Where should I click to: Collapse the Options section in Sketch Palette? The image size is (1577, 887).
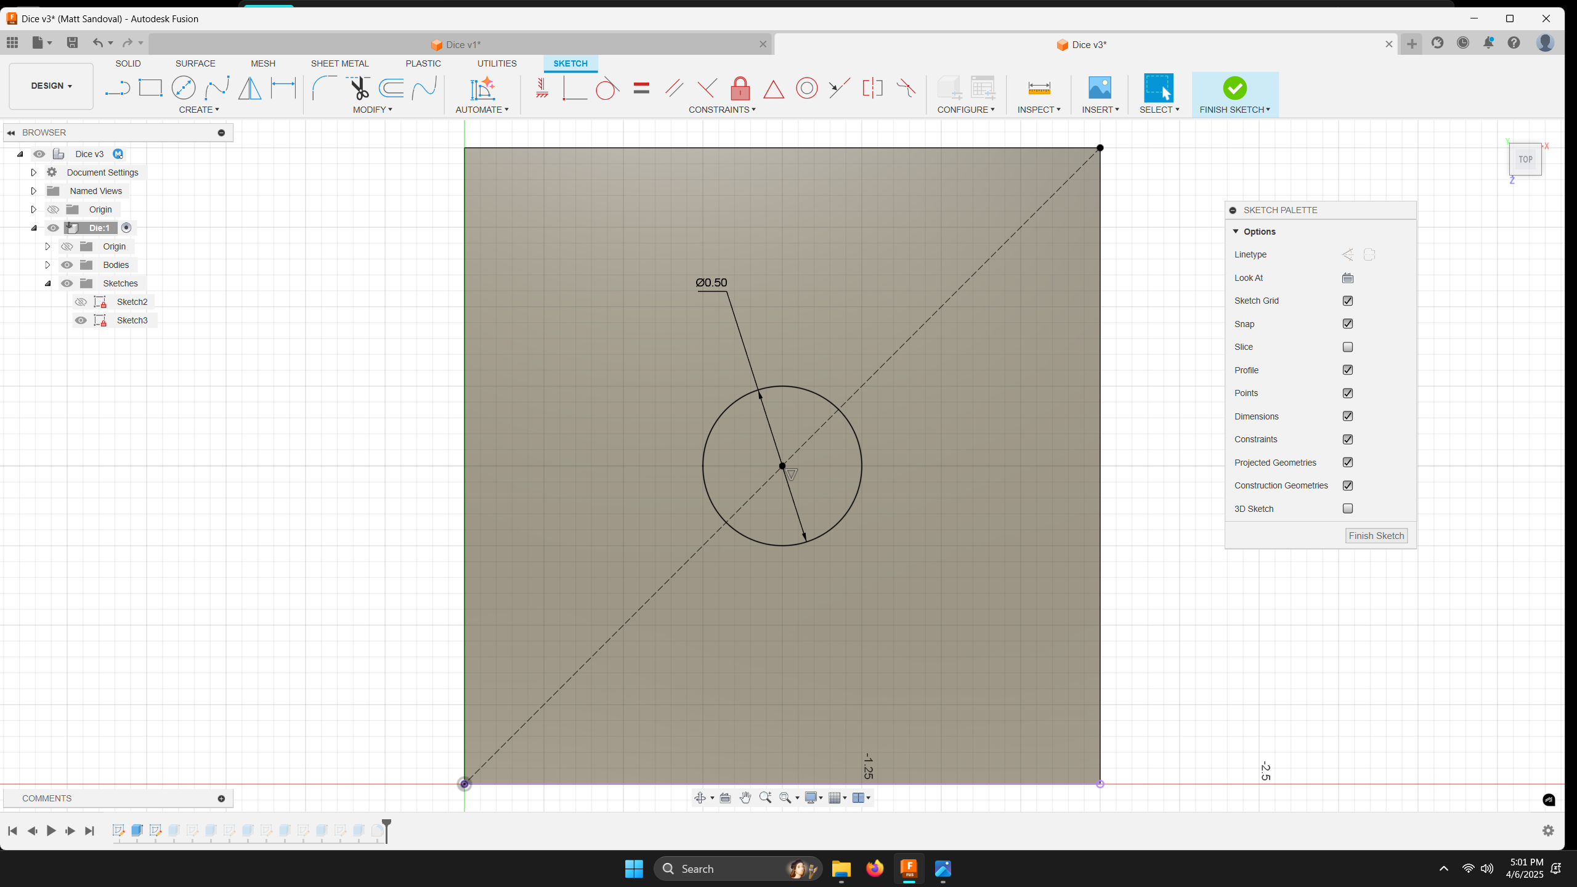tap(1236, 232)
